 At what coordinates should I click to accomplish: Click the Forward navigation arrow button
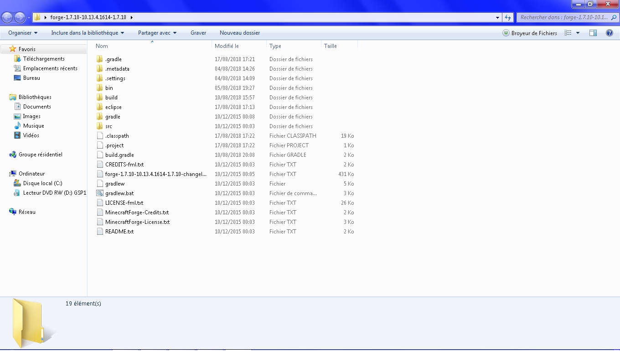20,17
